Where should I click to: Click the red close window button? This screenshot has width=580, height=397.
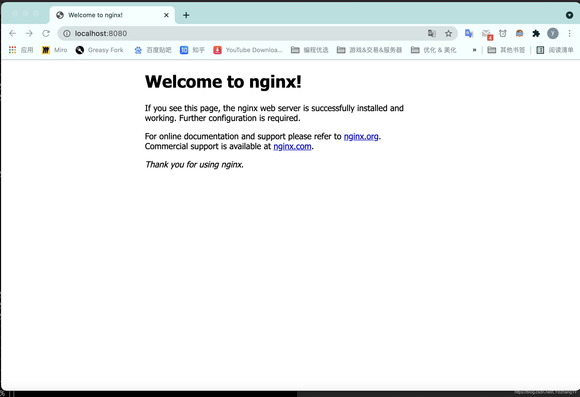click(x=15, y=13)
